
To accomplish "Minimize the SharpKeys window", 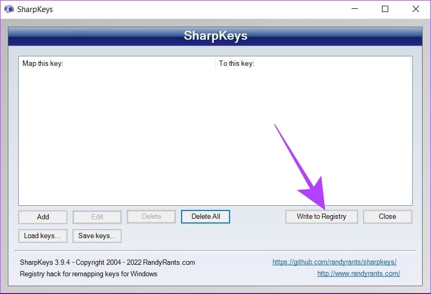I will [x=355, y=9].
